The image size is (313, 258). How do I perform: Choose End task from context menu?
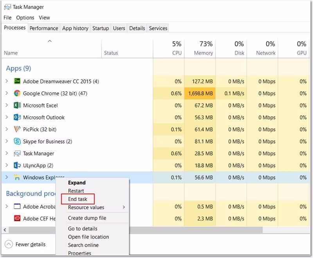[x=77, y=199]
